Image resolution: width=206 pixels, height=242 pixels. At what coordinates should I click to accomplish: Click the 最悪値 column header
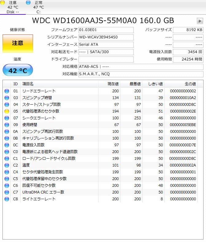click(x=132, y=84)
